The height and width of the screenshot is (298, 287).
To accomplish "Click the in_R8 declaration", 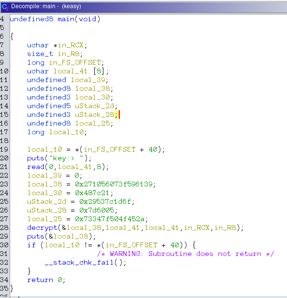I will pos(69,54).
